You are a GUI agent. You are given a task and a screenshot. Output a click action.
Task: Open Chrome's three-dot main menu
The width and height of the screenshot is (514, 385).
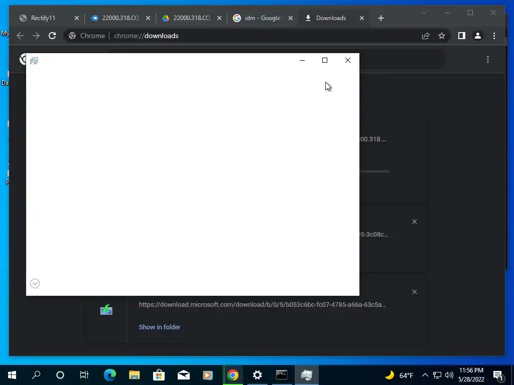[494, 36]
